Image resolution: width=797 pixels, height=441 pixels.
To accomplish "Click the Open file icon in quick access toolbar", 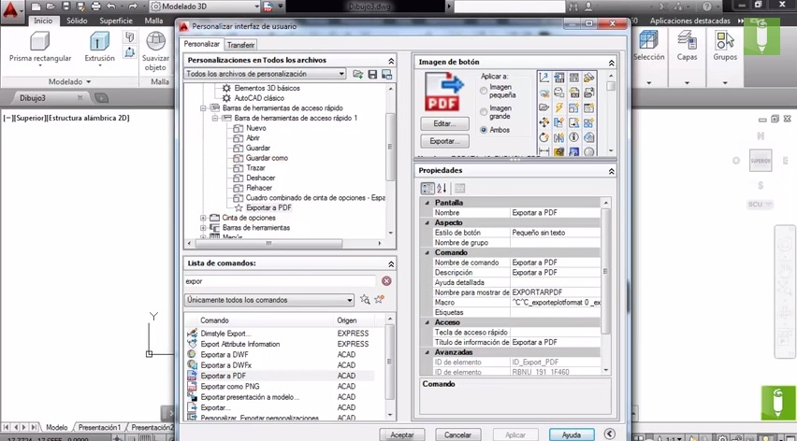I will [x=51, y=7].
